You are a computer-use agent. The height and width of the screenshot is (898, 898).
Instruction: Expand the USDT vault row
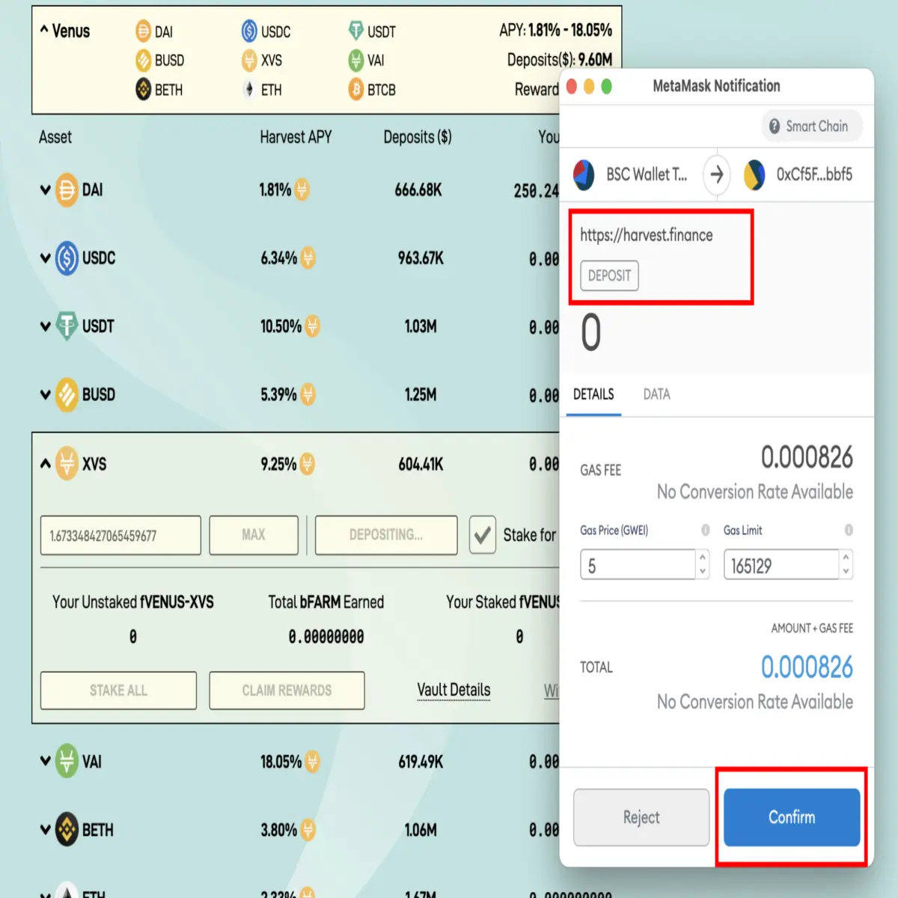pyautogui.click(x=45, y=326)
